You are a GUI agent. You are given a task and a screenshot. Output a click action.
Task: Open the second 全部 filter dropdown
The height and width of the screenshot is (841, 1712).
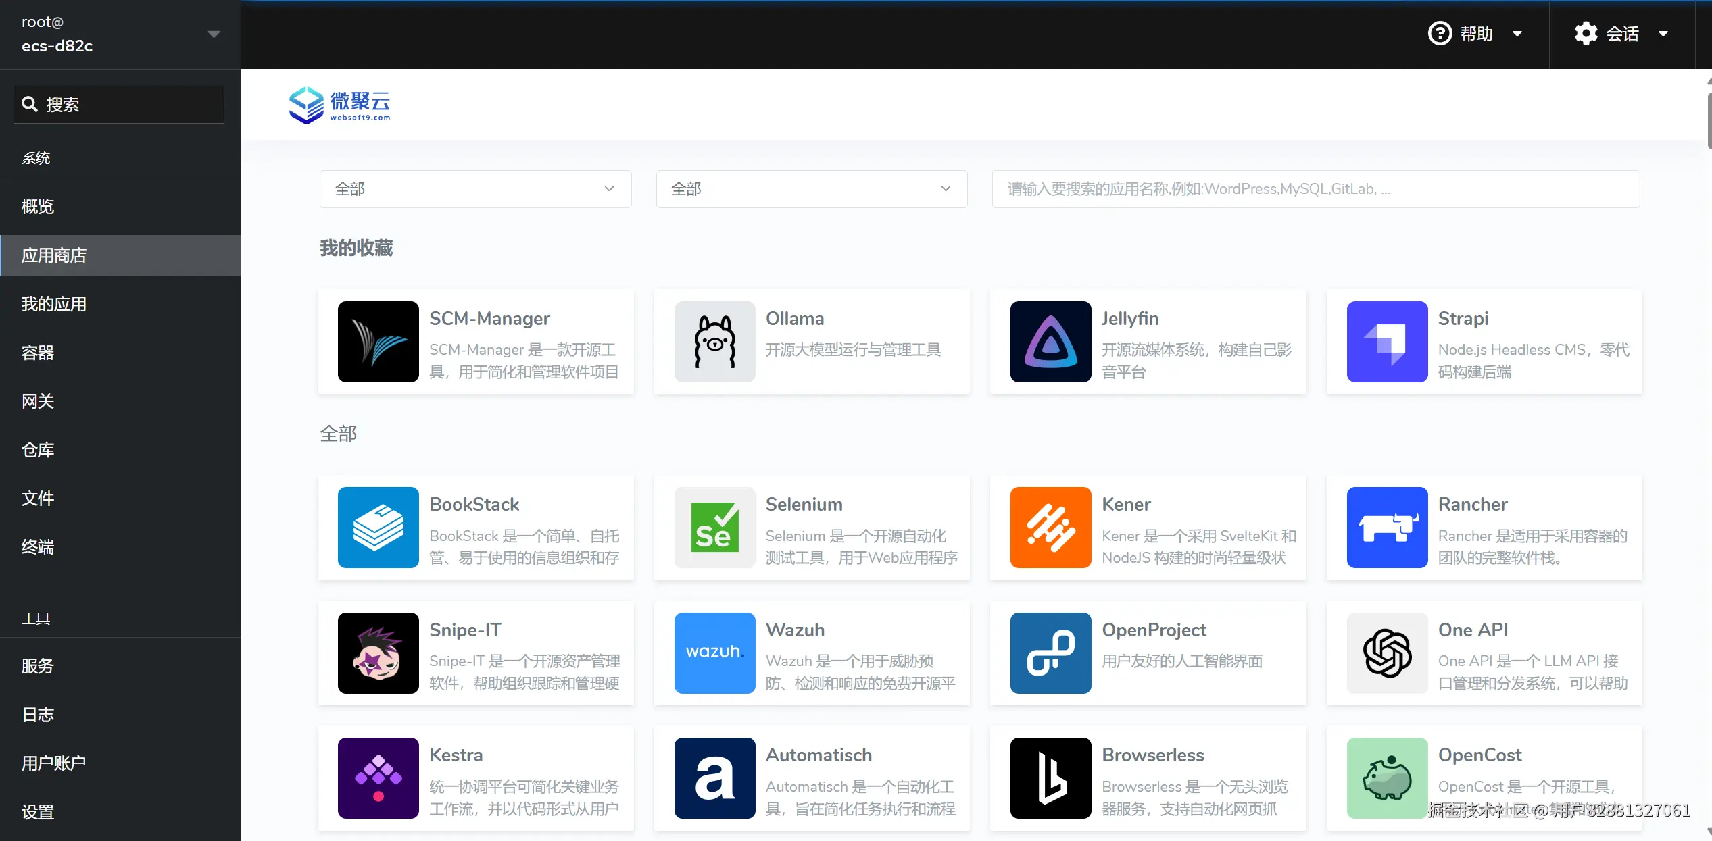pyautogui.click(x=811, y=189)
